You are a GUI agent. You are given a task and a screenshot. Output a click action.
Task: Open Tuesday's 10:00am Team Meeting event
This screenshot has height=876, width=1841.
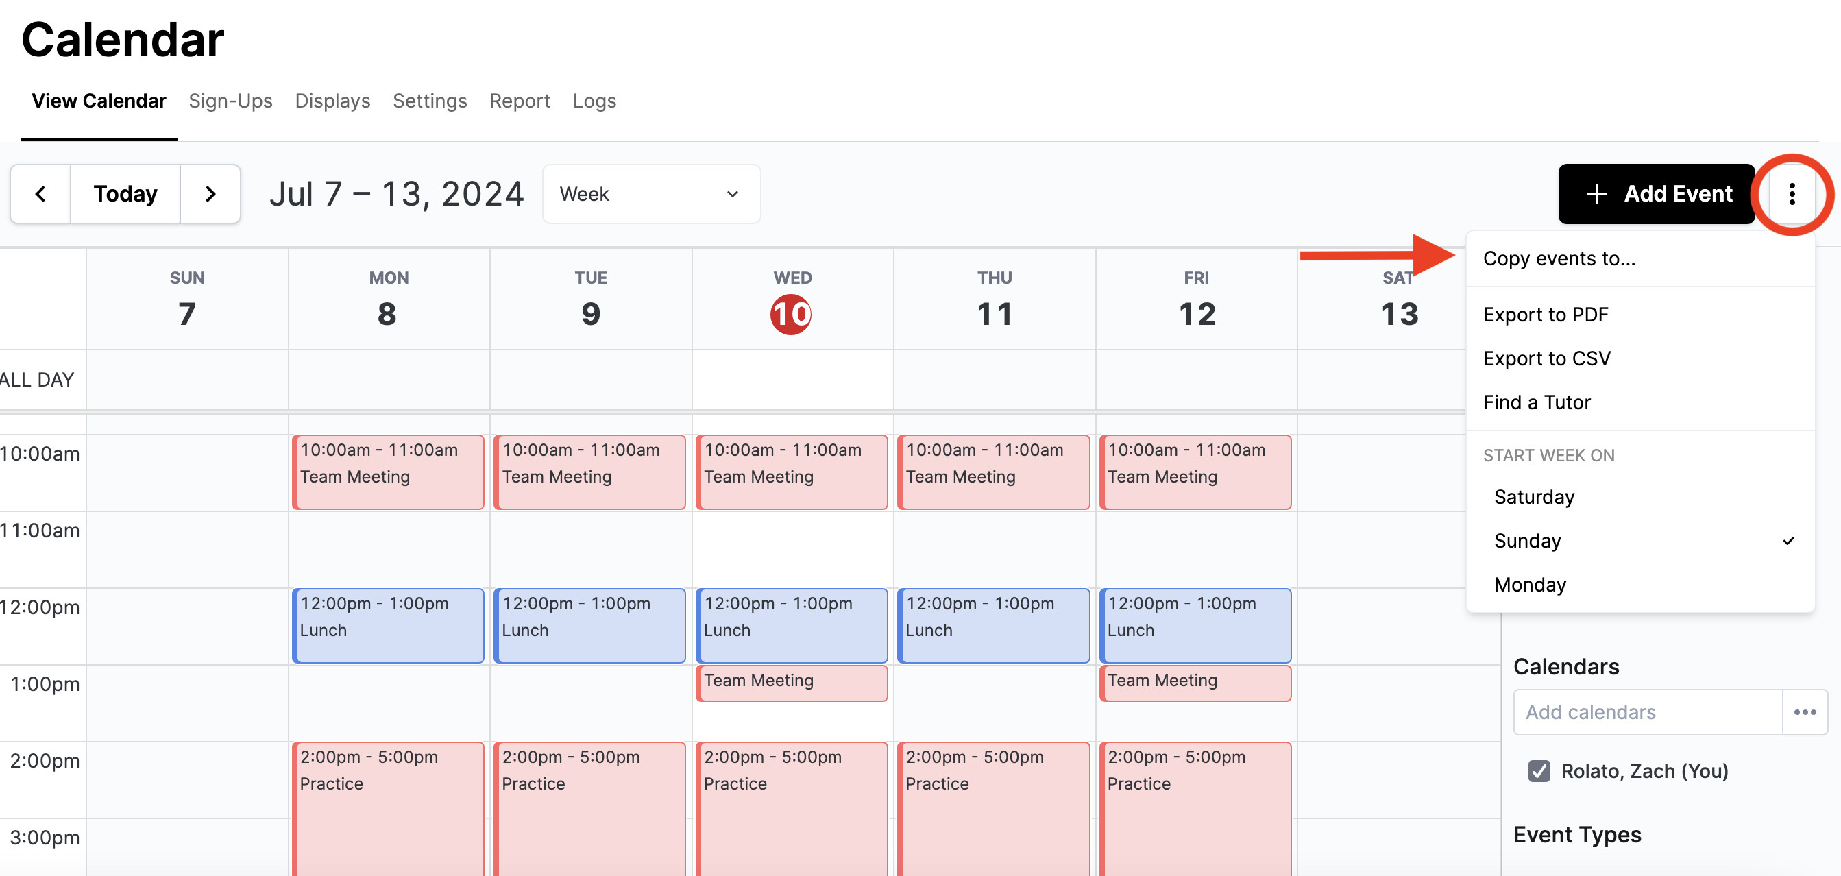click(x=589, y=472)
